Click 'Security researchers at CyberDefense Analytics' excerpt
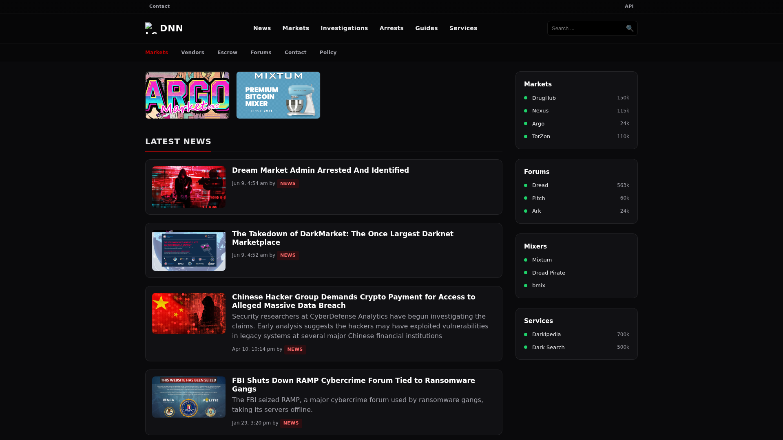Viewport: 783px width, 440px height. (360, 326)
